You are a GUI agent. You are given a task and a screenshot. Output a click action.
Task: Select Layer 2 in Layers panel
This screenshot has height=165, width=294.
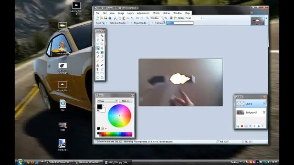(x=250, y=104)
